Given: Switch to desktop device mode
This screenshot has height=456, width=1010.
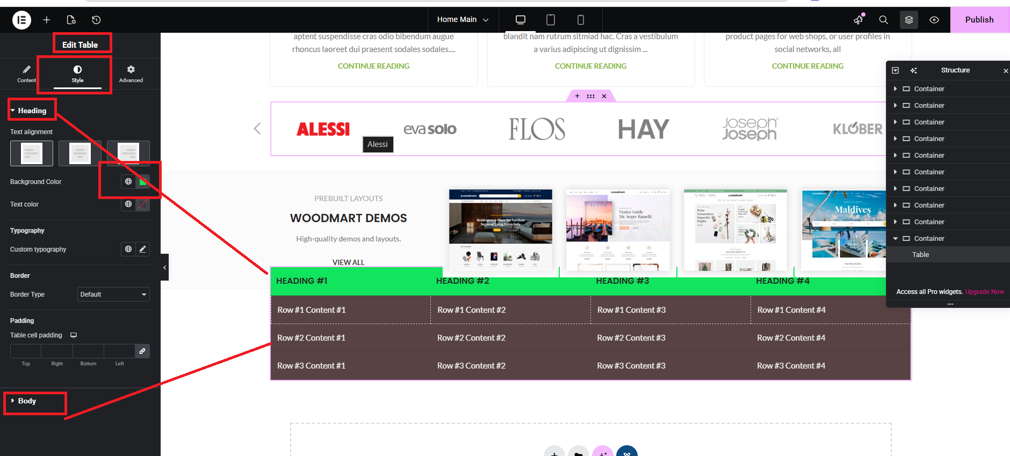Looking at the screenshot, I should 521,20.
